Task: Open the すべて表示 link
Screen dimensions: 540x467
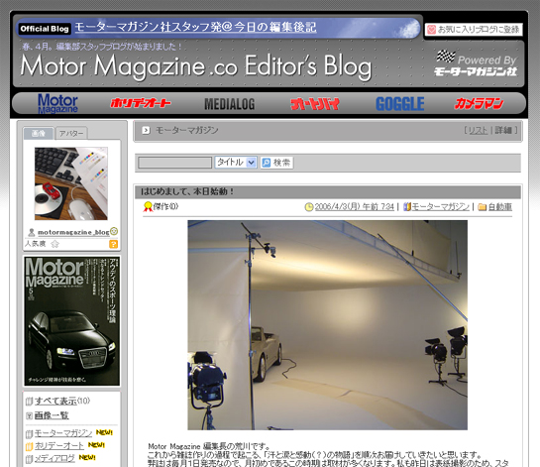Action: point(55,402)
